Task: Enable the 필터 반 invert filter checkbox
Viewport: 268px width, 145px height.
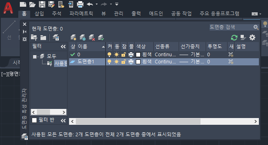Action: point(35,120)
